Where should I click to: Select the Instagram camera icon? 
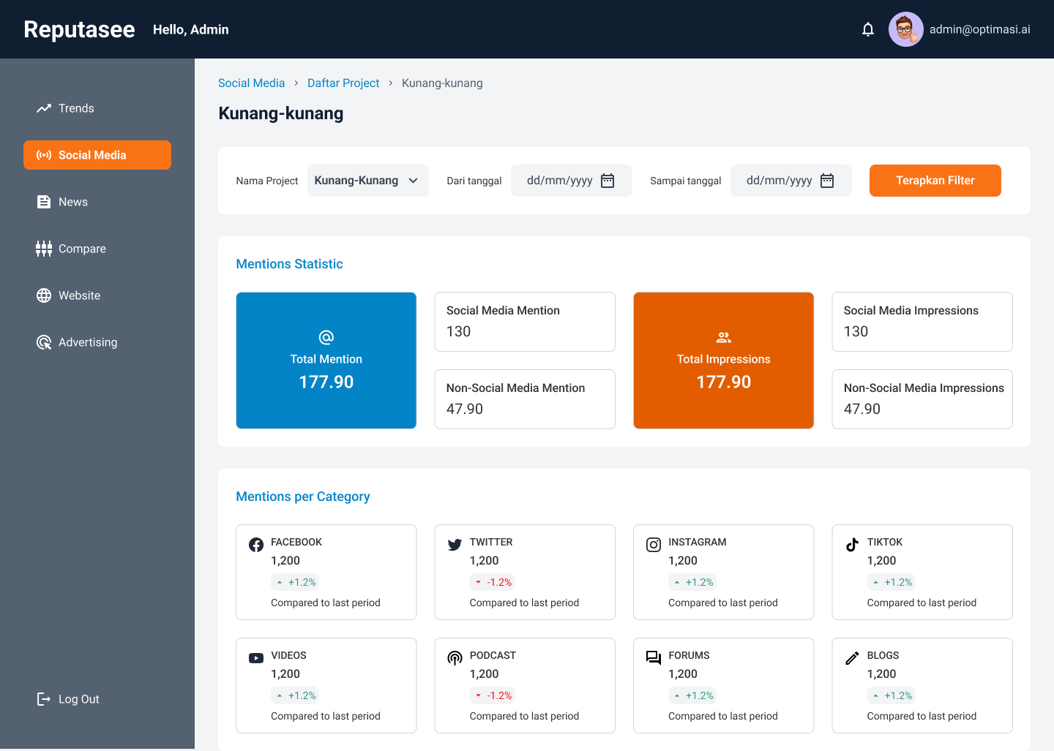[x=653, y=544]
